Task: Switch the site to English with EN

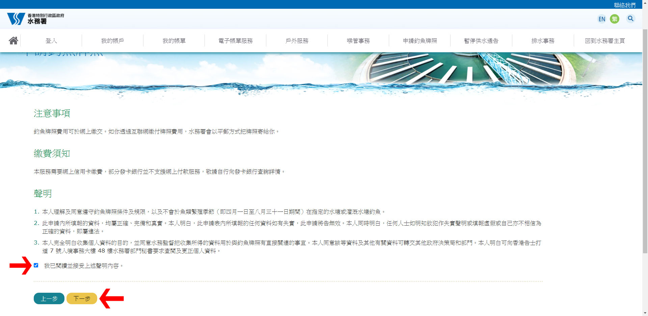Action: tap(602, 19)
